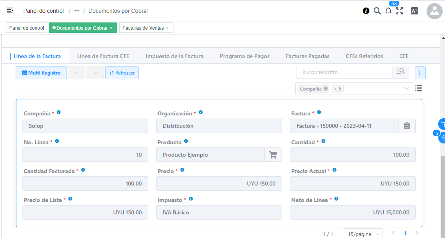Close the Facturas de Ventas tab
The width and height of the screenshot is (445, 238).
tap(167, 28)
